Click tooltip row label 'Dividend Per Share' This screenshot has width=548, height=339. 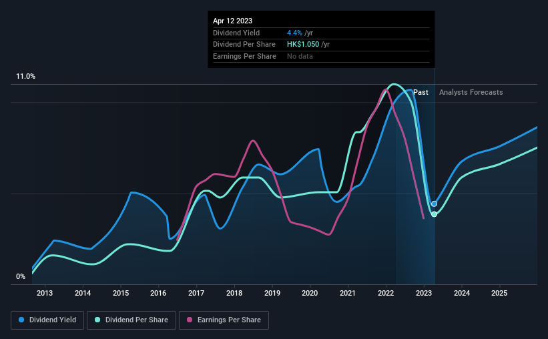(244, 45)
